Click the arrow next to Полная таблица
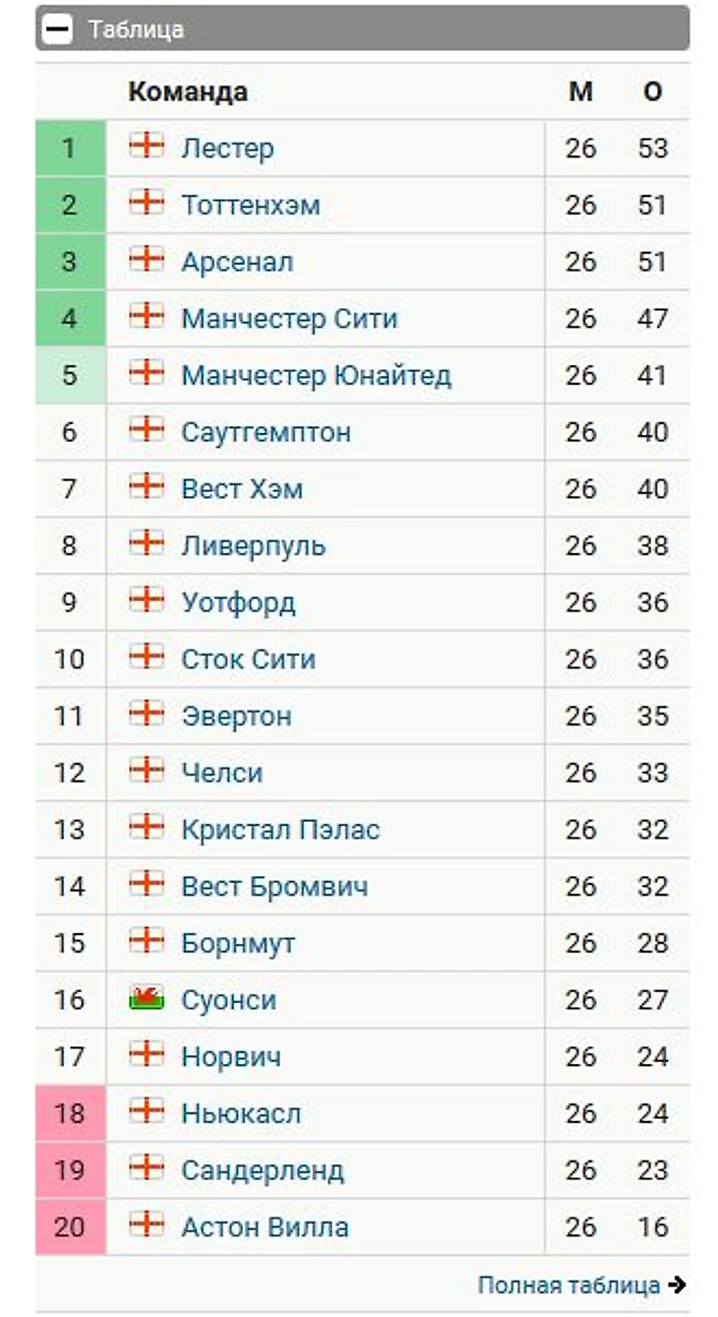718x1317 pixels. [676, 1285]
